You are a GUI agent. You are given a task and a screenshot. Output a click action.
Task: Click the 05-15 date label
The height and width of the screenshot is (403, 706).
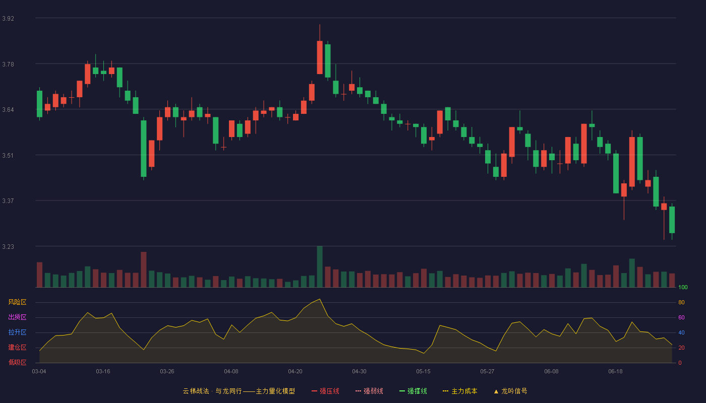[x=423, y=371]
